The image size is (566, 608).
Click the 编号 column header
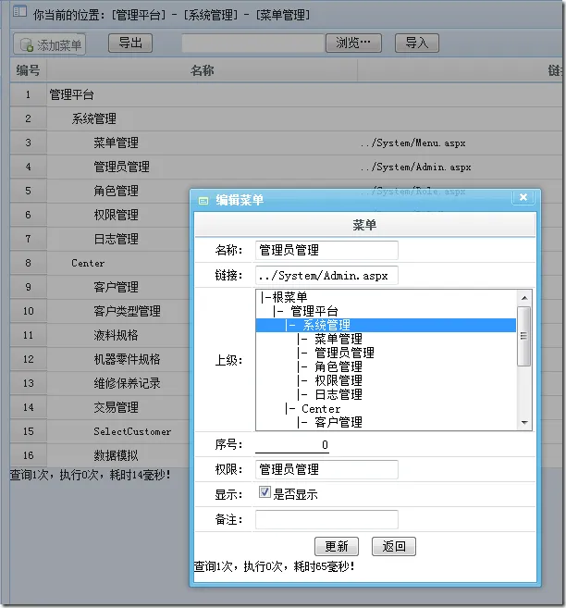point(29,70)
